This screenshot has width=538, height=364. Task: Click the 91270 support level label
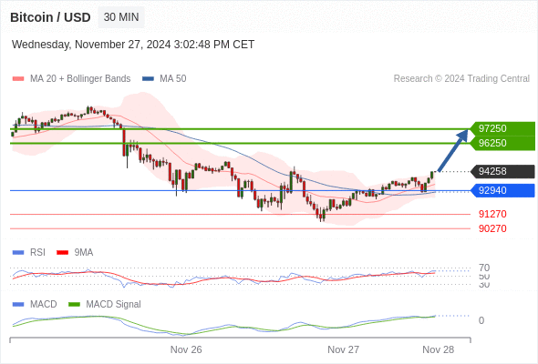(492, 214)
